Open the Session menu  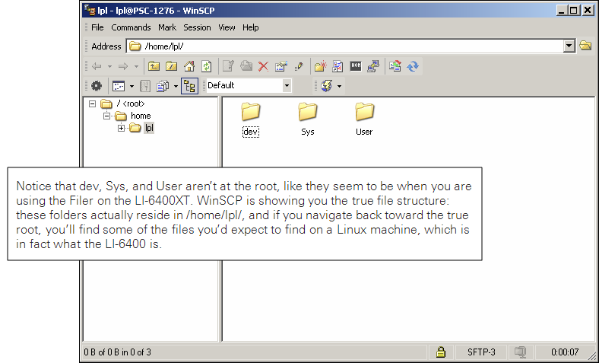[x=197, y=27]
